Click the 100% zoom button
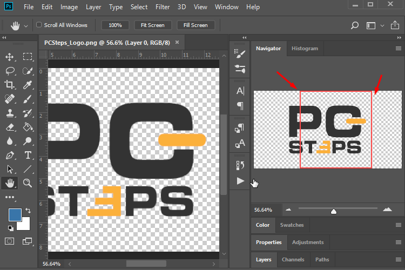This screenshot has height=270, width=405. pyautogui.click(x=115, y=25)
